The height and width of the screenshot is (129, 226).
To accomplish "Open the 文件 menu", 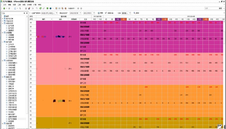I will (x=5, y=5).
